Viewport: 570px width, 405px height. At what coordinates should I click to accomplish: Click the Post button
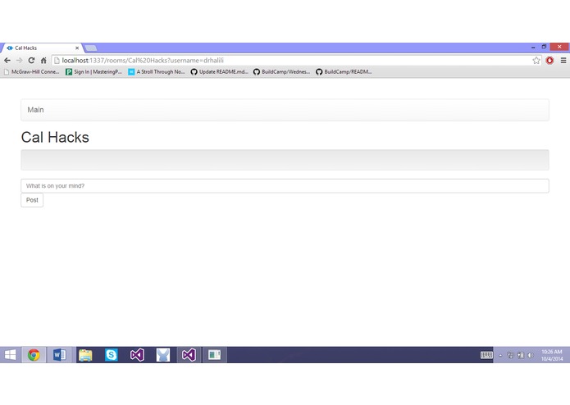click(32, 200)
